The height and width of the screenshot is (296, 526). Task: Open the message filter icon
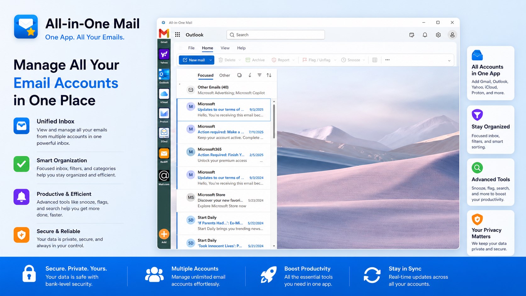coord(260,75)
